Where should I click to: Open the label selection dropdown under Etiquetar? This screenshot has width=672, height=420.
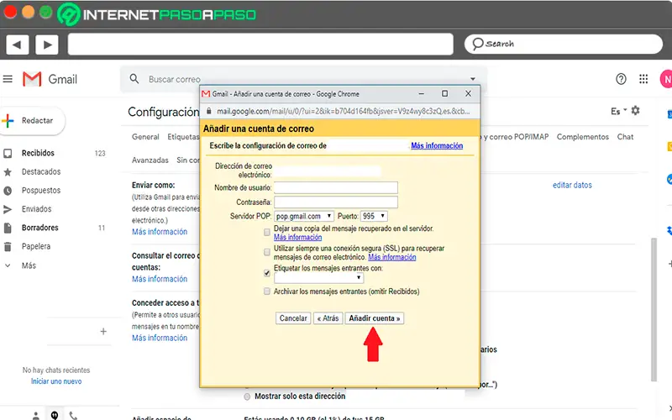tap(319, 278)
